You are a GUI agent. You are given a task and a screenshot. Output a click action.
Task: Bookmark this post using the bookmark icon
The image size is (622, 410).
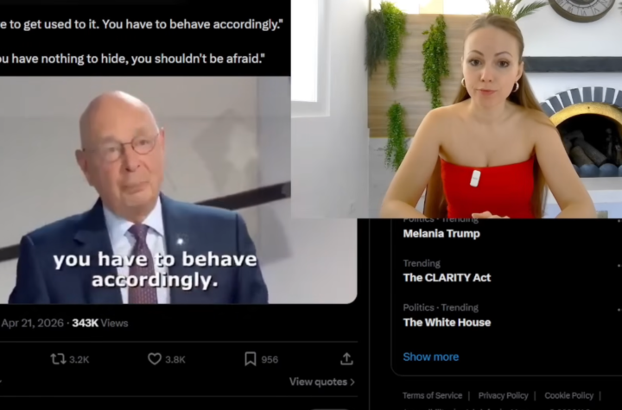pyautogui.click(x=251, y=358)
